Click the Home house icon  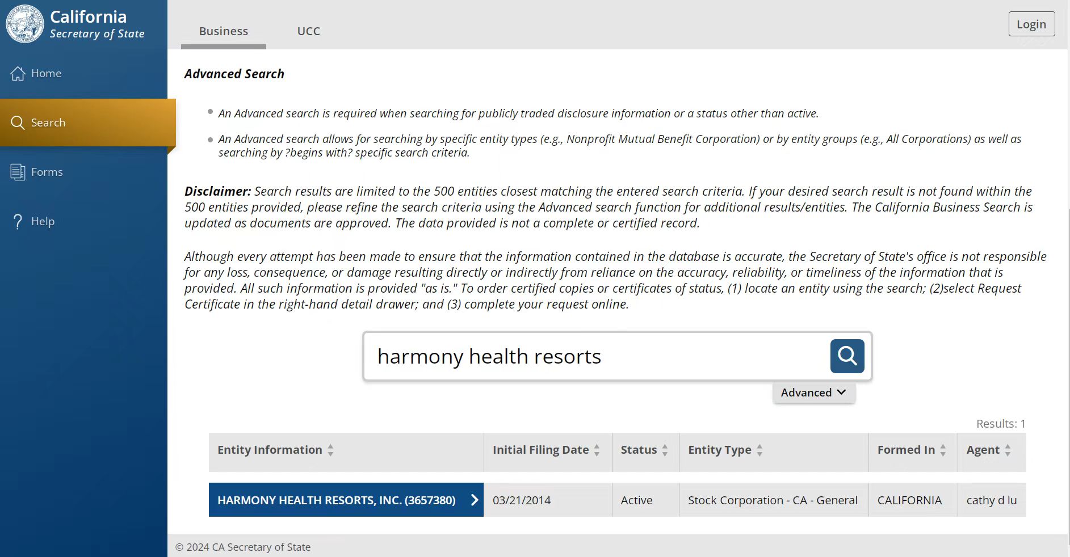tap(18, 73)
